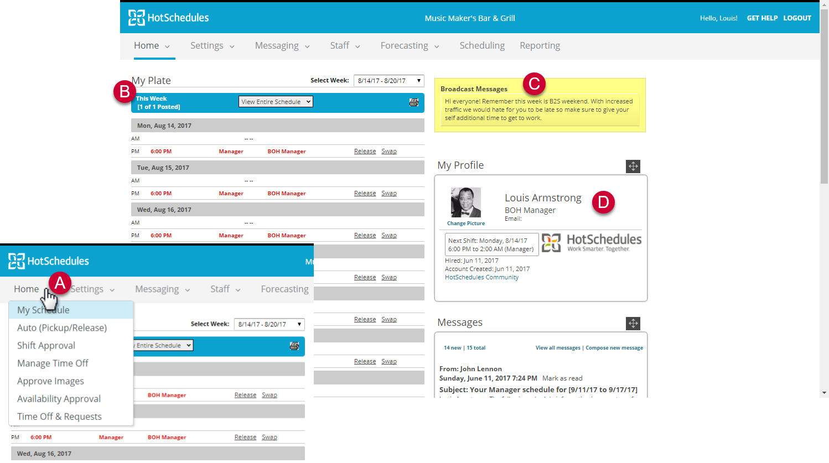This screenshot has width=829, height=463.
Task: Expand the Forecasting menu in the main navigation
Action: coord(410,46)
